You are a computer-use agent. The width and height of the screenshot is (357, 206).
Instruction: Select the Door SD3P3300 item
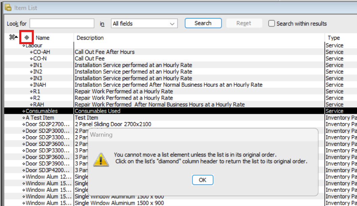pos(48,151)
